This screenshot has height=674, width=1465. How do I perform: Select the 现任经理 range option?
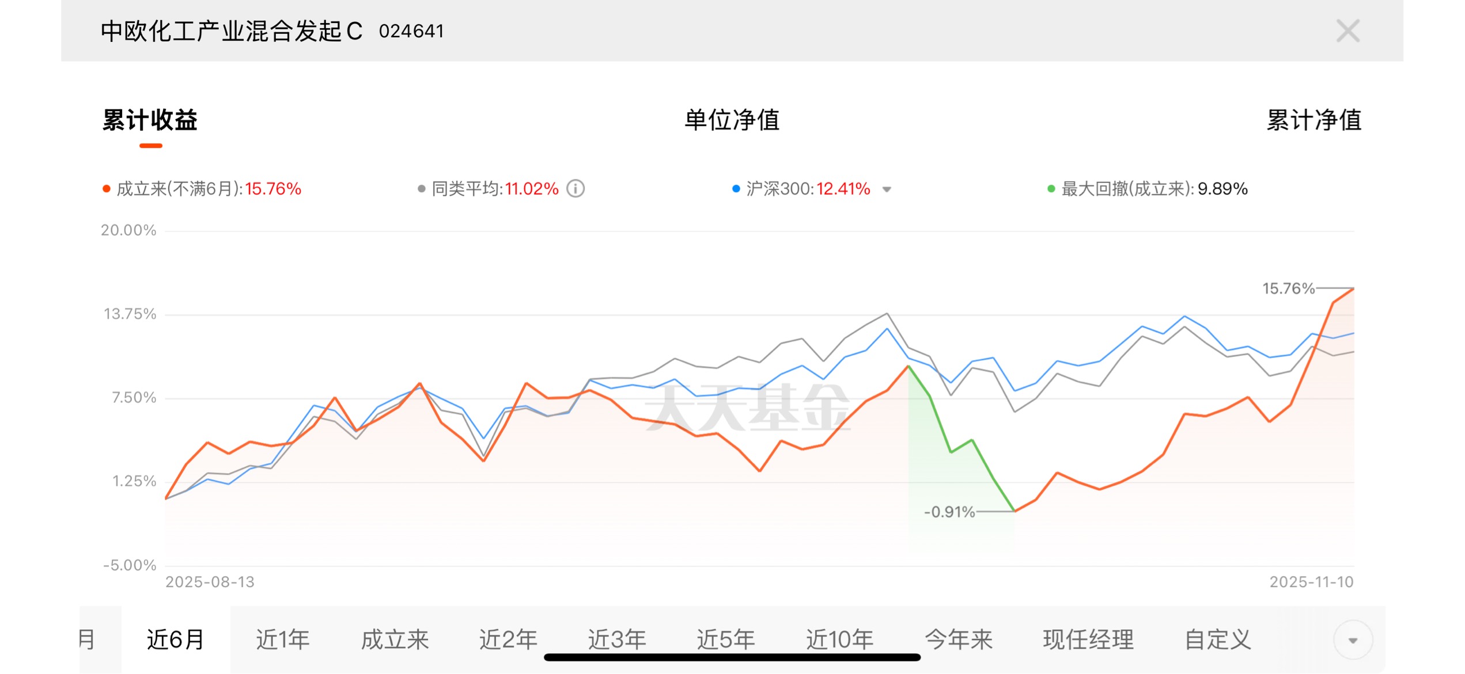pos(1088,639)
